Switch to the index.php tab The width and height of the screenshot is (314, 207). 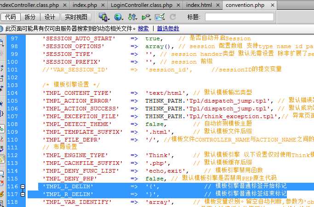pos(85,5)
